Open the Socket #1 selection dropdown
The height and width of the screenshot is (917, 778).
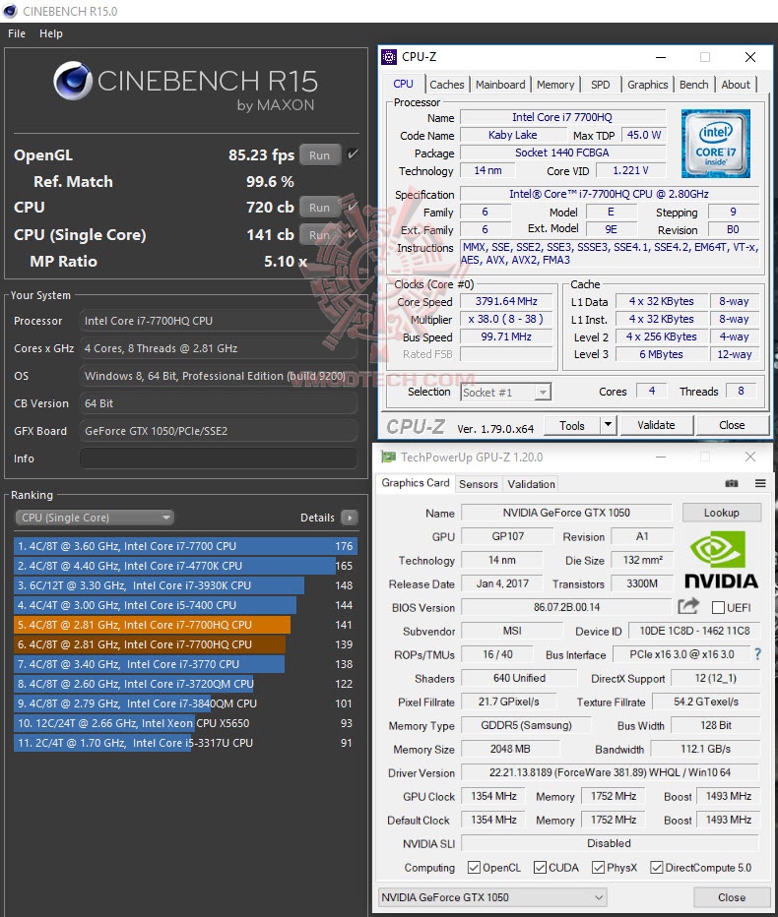(506, 392)
